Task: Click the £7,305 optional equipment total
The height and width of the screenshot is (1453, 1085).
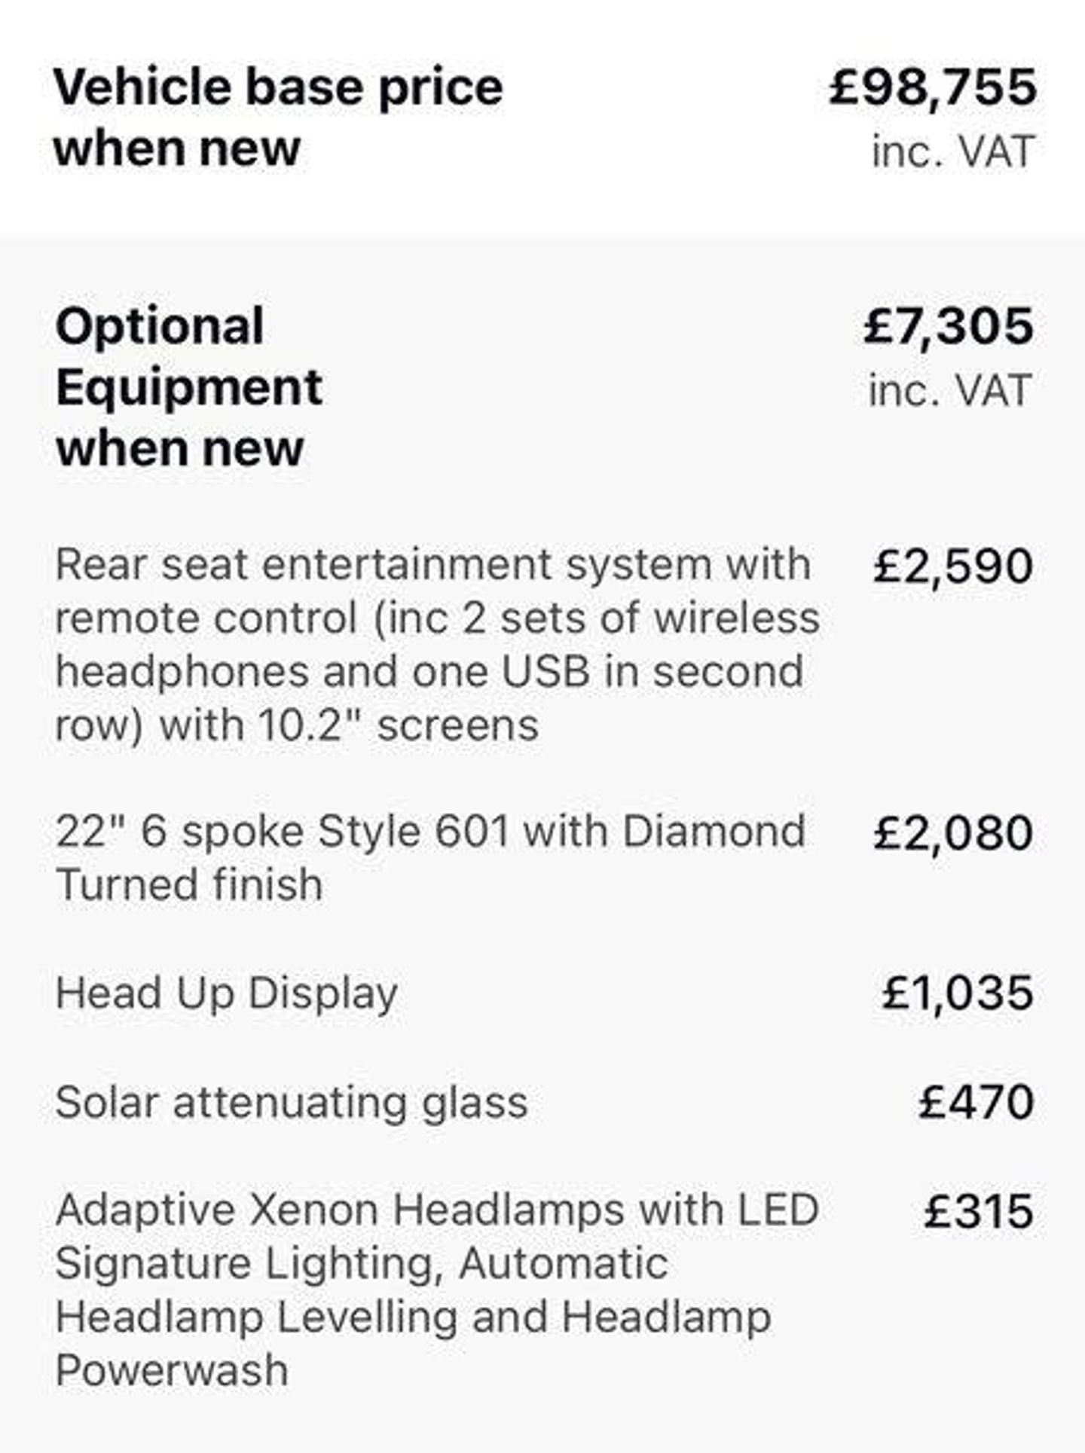Action: [x=949, y=326]
